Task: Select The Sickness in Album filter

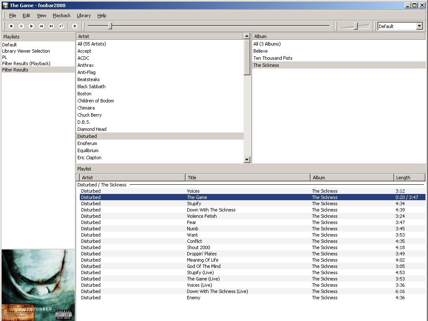Action: (339, 65)
